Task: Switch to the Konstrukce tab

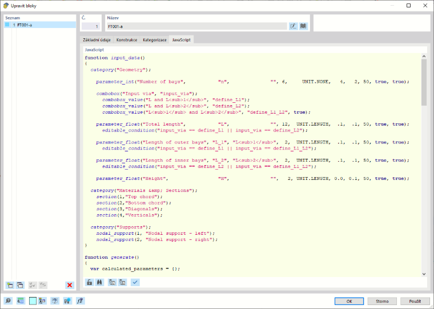Action: [127, 40]
